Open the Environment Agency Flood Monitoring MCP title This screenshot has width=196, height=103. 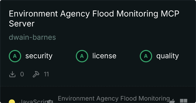pyautogui.click(x=94, y=14)
